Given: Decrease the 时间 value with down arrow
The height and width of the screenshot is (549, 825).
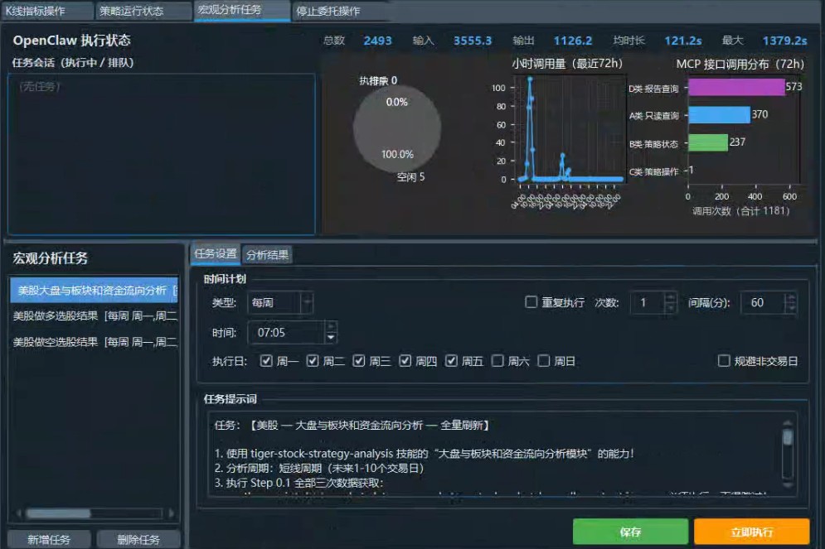Looking at the screenshot, I should pyautogui.click(x=331, y=338).
